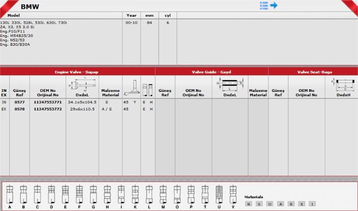The image size is (358, 211).
Task: Open the Engine Valve - Supap section header
Action: (77, 72)
